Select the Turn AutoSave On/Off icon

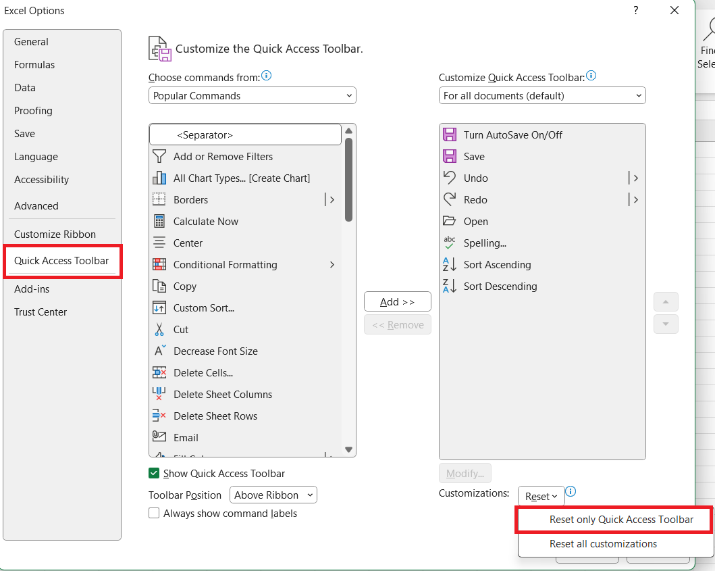point(450,134)
